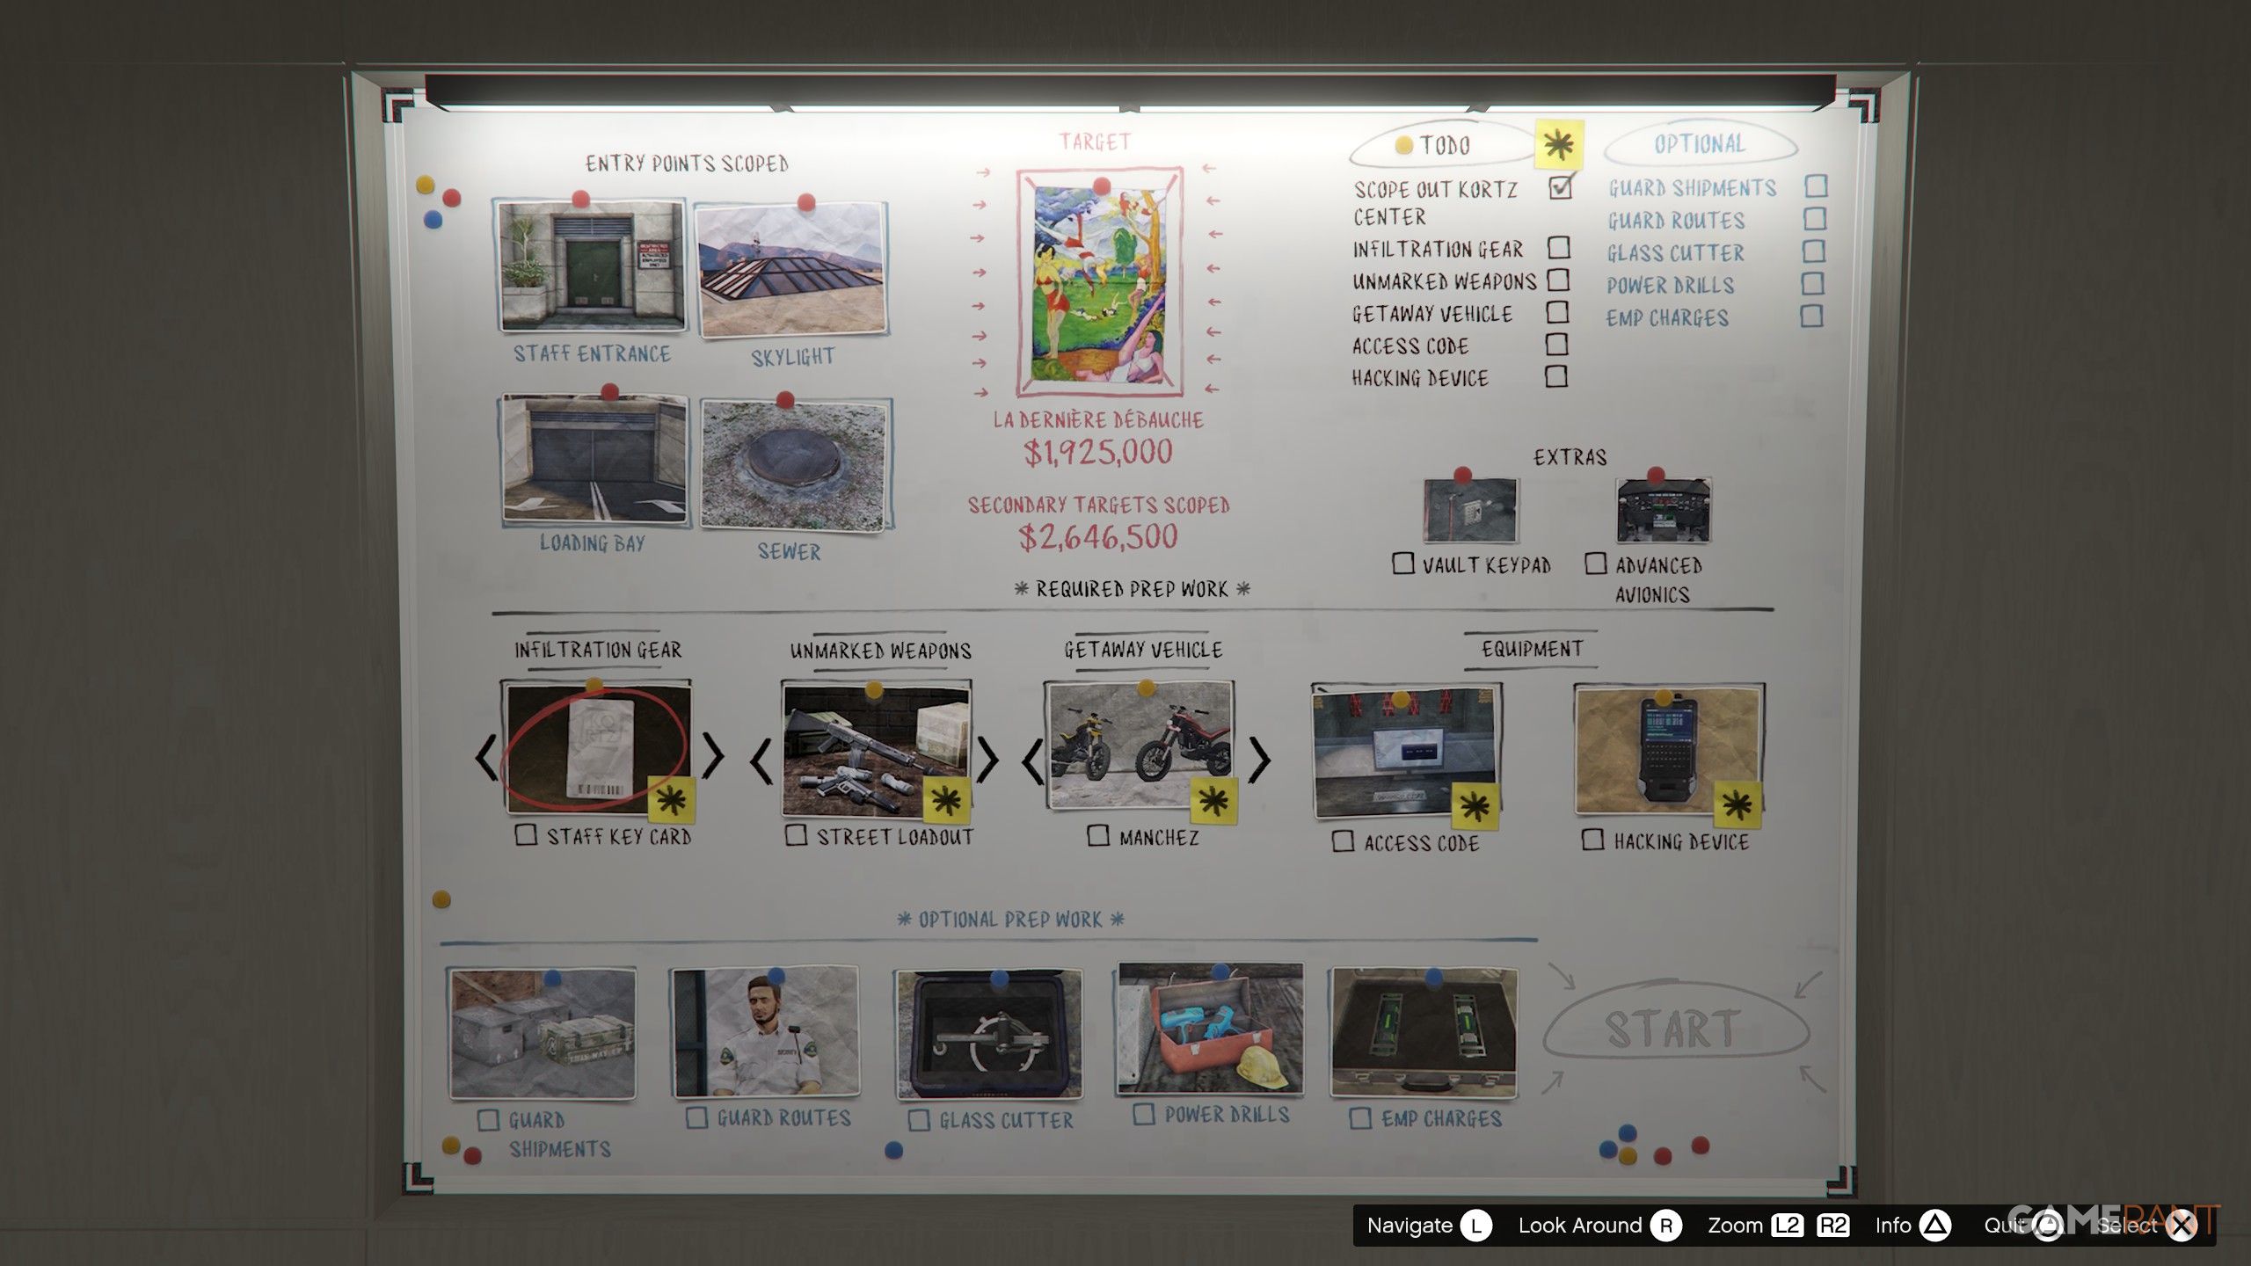Open the Guard Routes security guard photo
The image size is (2251, 1266).
coord(764,1032)
